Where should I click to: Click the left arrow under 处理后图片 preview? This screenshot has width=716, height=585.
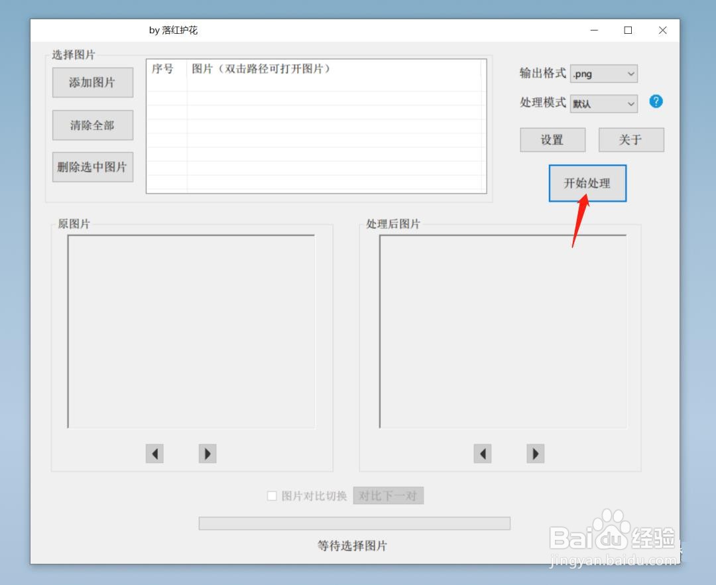point(483,453)
